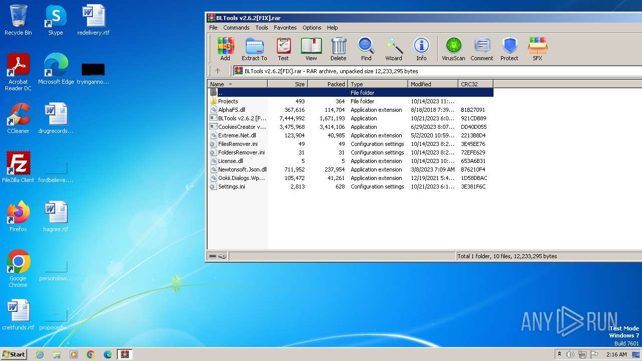642x361 pixels.
Task: Sort by the Modified column header
Action: point(433,84)
